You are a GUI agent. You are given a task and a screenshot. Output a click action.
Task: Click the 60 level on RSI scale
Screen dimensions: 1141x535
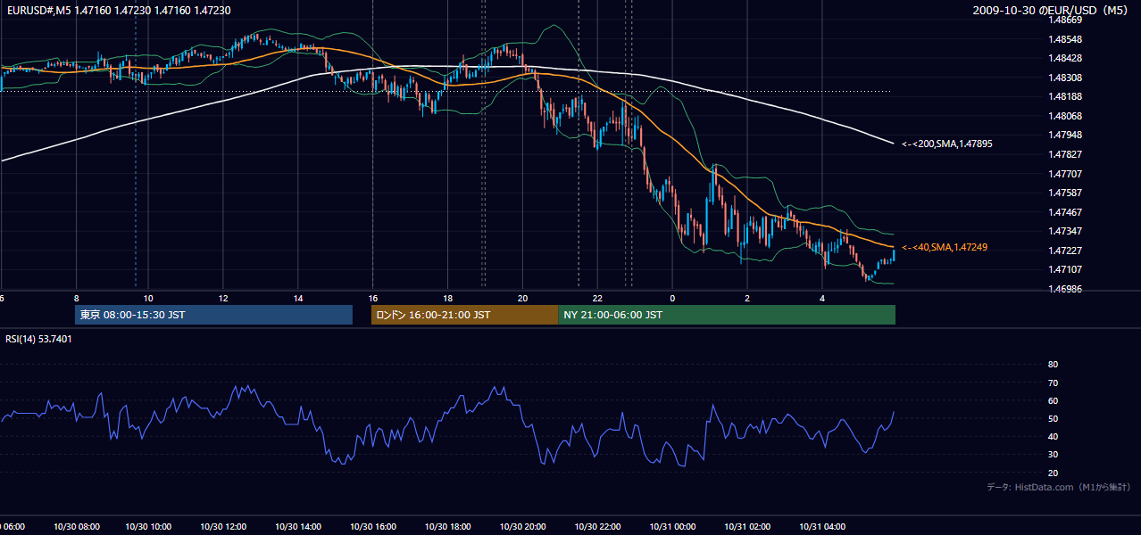[1053, 400]
